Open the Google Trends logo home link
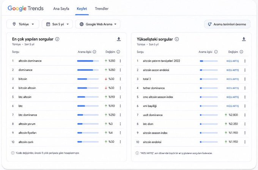258x170 pixels. coord(25,8)
